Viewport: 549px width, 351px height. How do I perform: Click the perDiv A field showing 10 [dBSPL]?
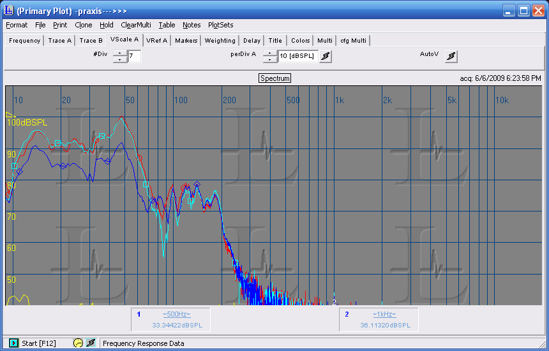(x=297, y=56)
